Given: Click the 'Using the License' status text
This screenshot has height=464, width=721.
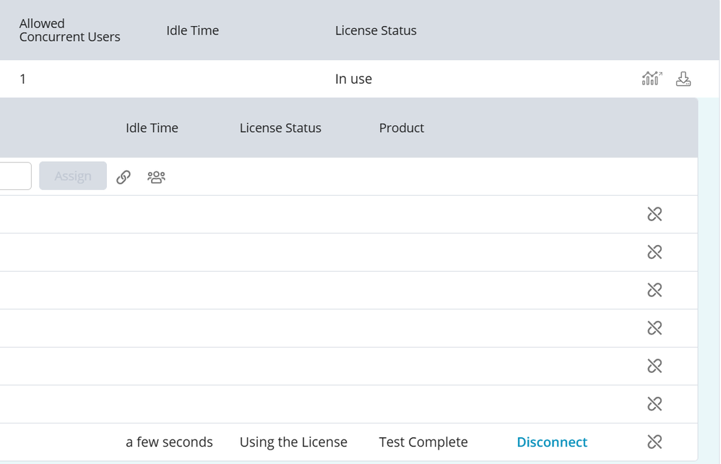Looking at the screenshot, I should pyautogui.click(x=293, y=442).
